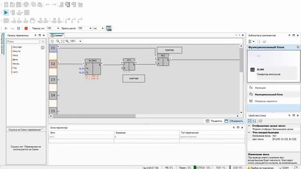
Task: Click the device table icon in second toolbar
Action: 27,13
